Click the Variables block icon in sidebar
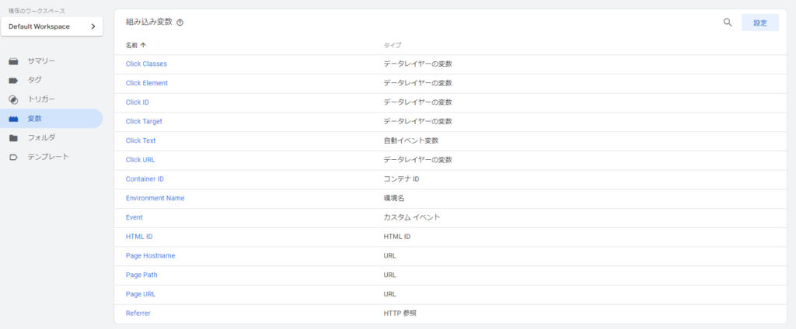This screenshot has height=329, width=796. tap(13, 119)
